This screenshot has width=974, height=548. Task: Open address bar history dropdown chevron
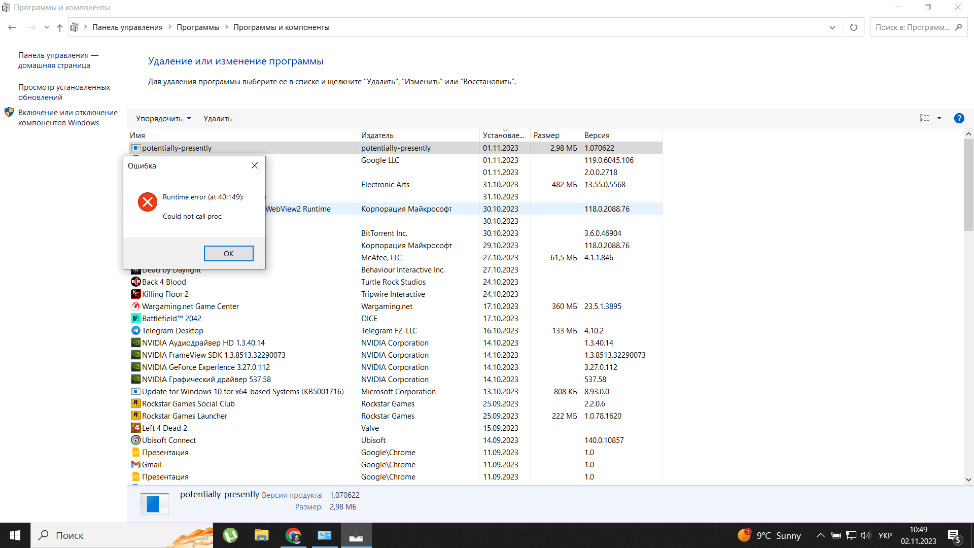coord(832,27)
